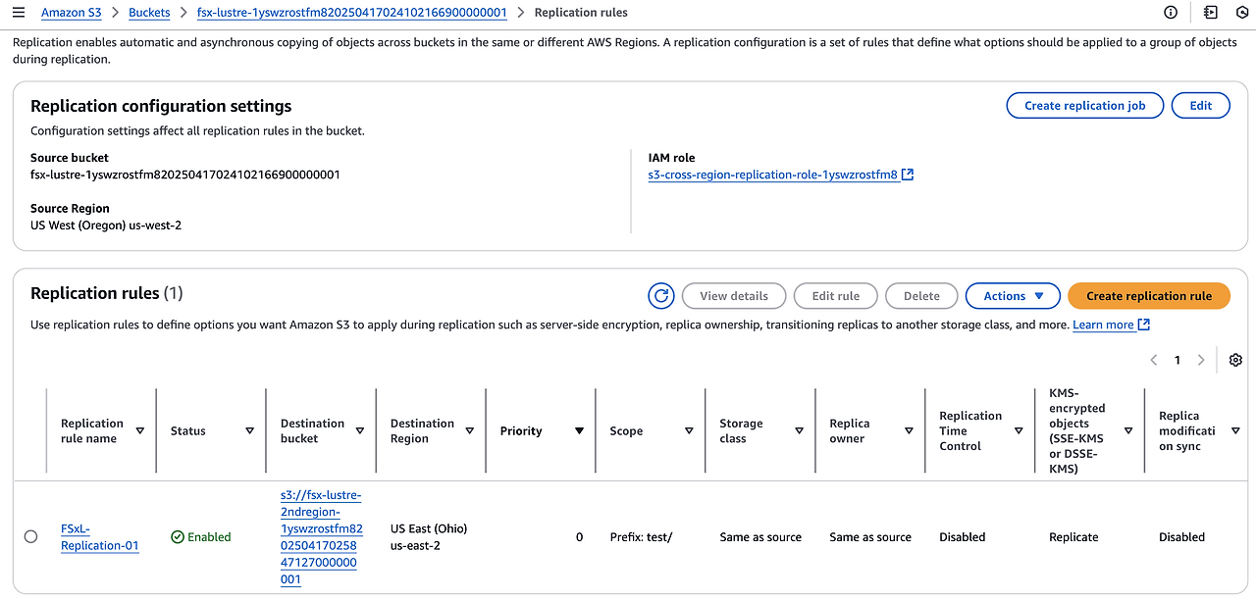Open destination bucket fsx-lustre-2ndregion link
The width and height of the screenshot is (1256, 601).
[322, 537]
